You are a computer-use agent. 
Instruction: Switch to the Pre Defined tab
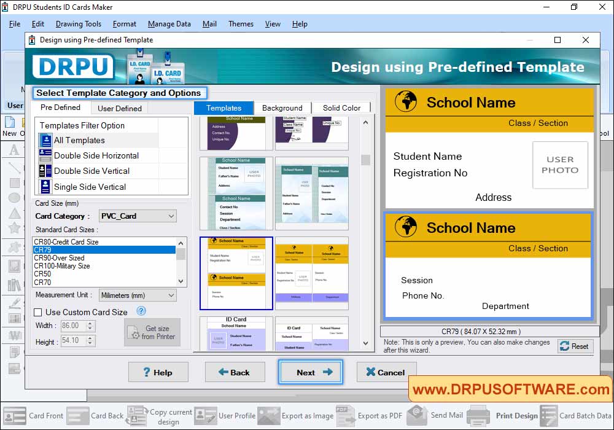click(60, 107)
